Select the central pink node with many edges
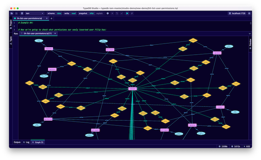Viewport: 261px width, 160px height. [132, 89]
